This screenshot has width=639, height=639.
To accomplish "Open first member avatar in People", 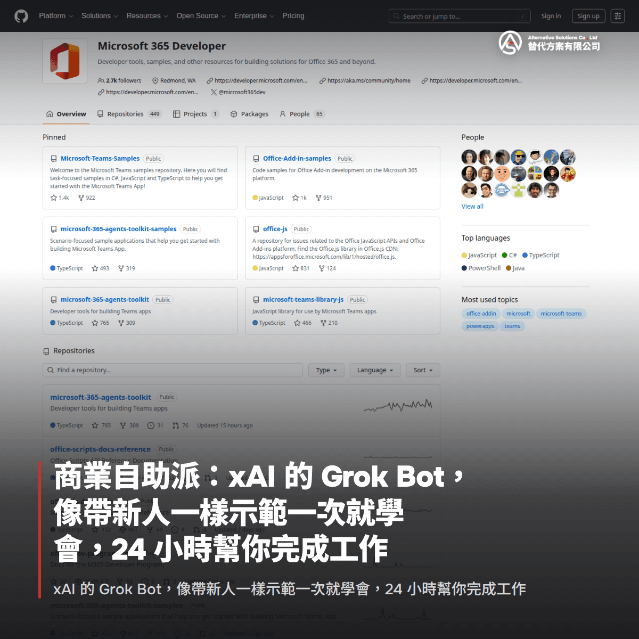I will (469, 157).
